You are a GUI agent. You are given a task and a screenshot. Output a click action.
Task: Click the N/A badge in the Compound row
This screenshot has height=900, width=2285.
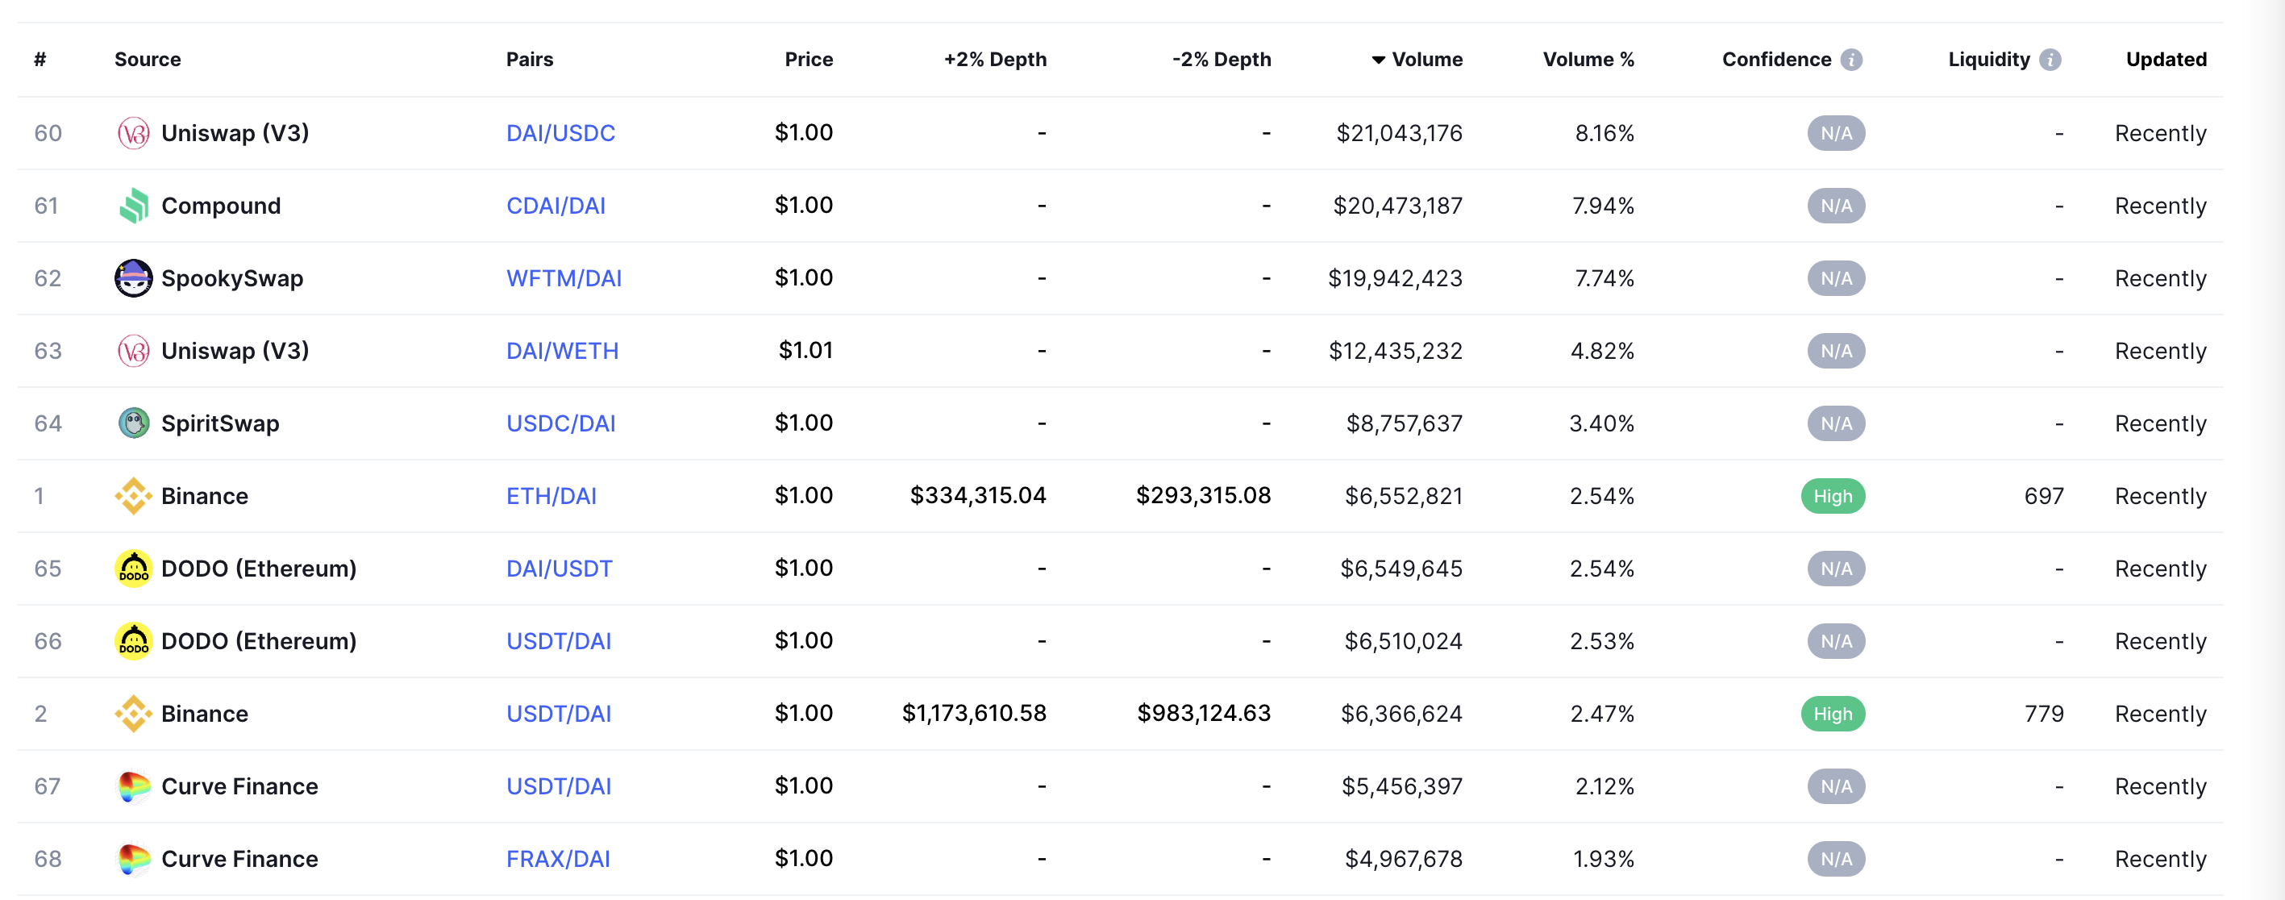1835,206
